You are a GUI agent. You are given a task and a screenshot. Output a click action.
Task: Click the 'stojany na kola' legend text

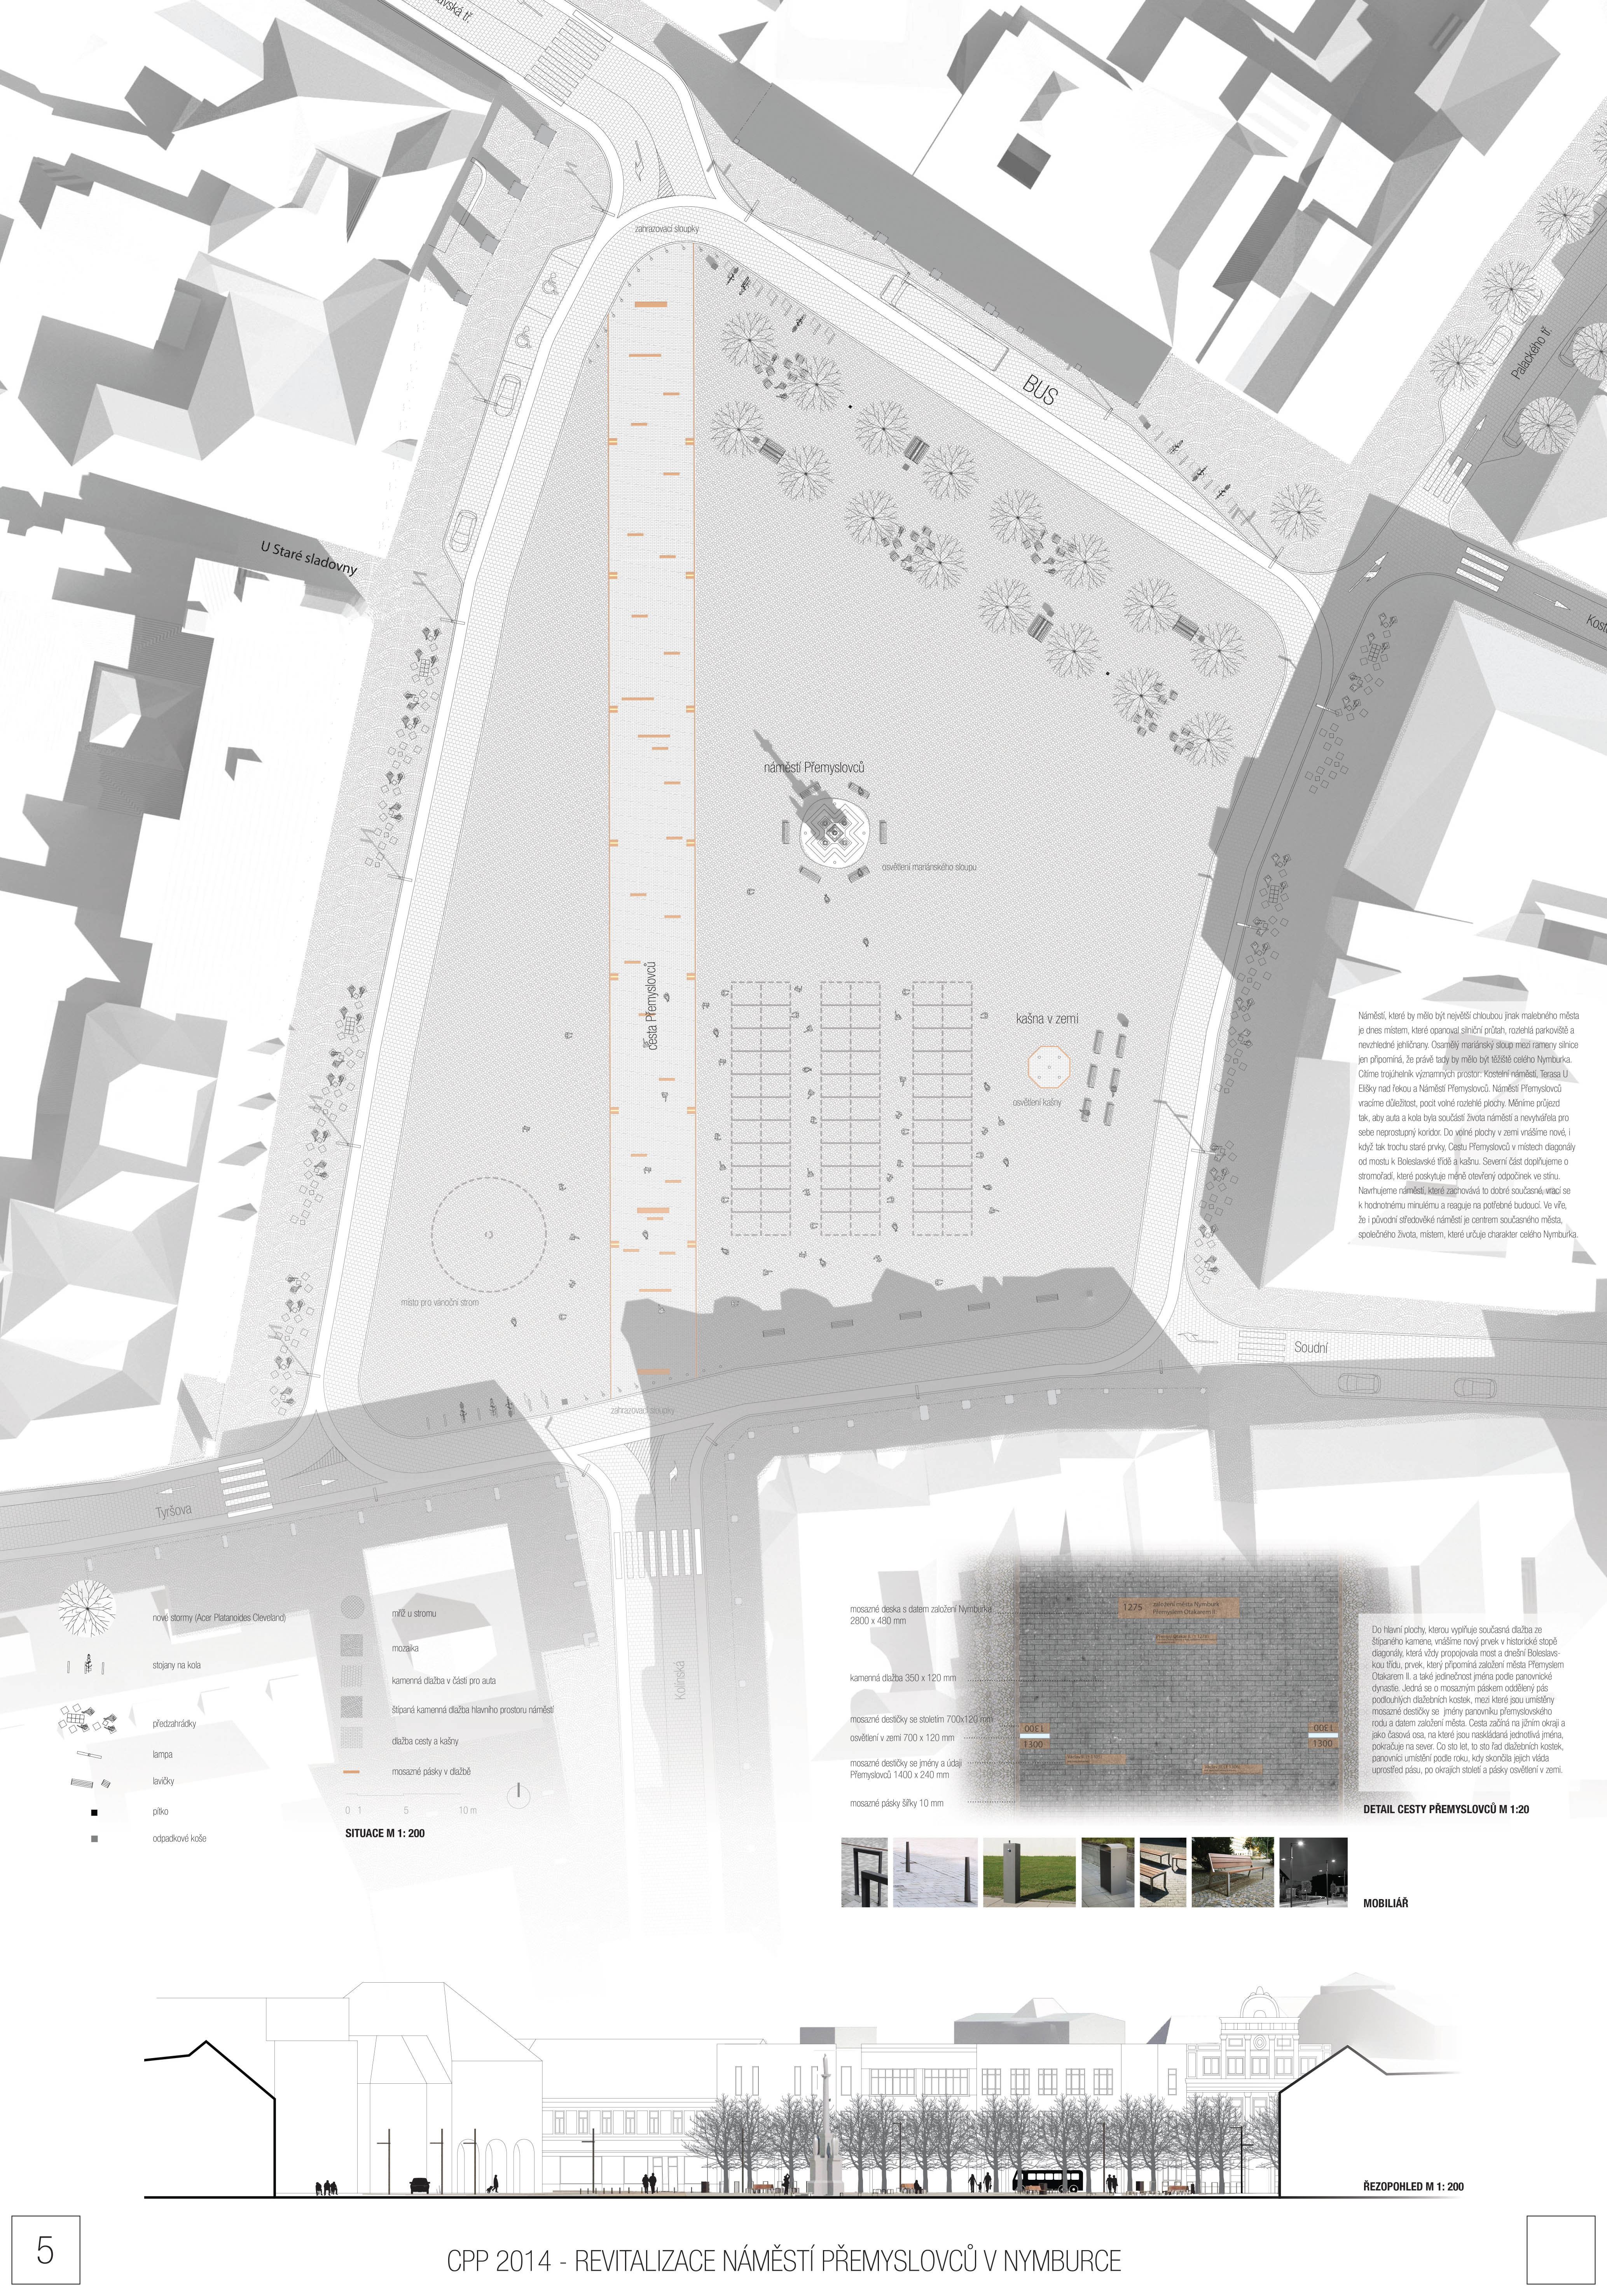point(177,1665)
